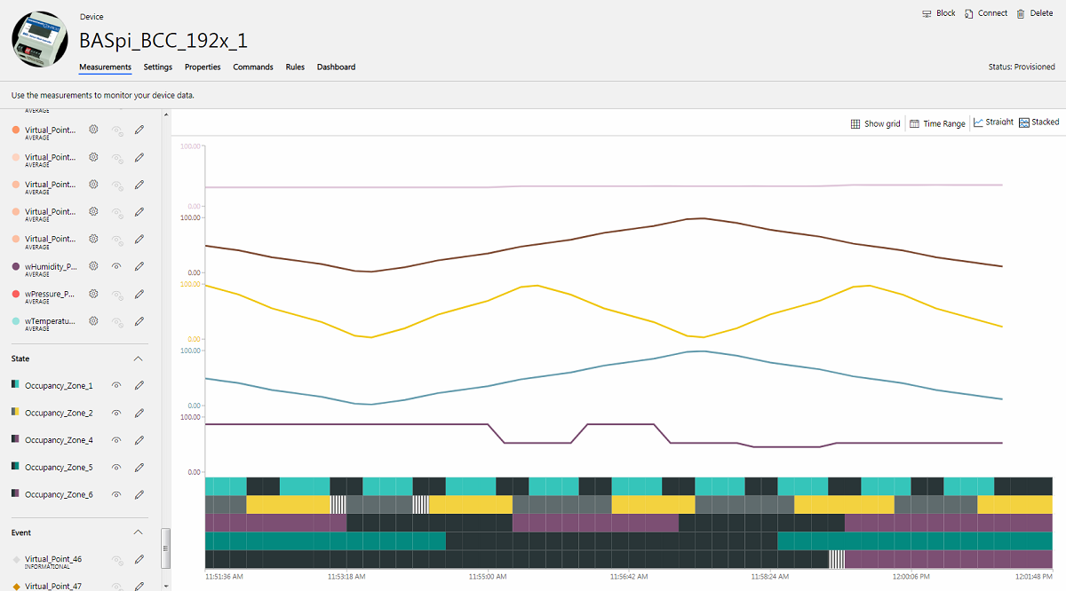This screenshot has width=1066, height=591.
Task: Hide Occupancy_Zone_1 state from chart
Action: [x=116, y=385]
